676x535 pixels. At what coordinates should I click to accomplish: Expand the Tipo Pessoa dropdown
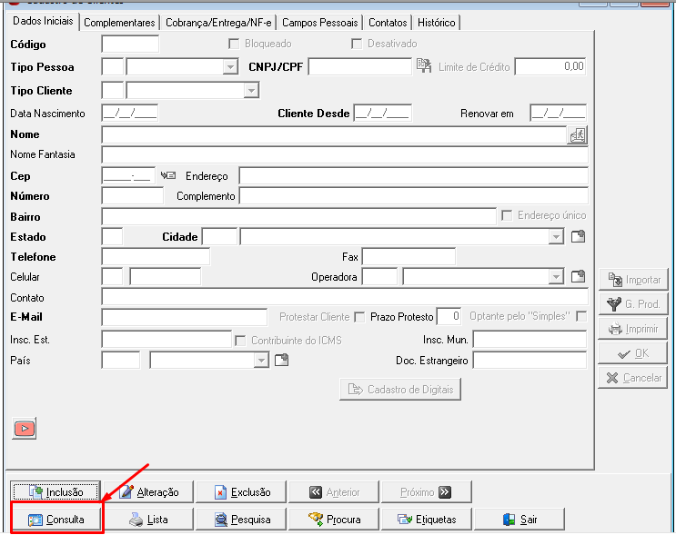231,67
